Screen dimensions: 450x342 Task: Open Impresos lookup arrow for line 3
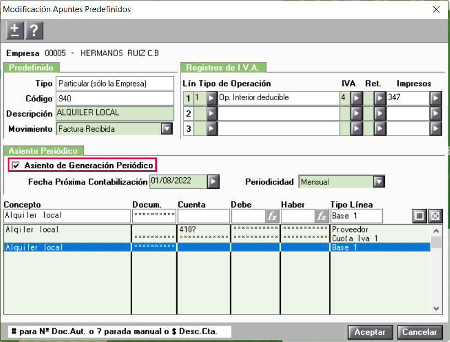point(436,128)
